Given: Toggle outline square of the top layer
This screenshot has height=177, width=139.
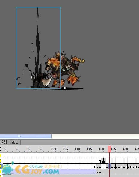Looking at the screenshot, I should point(1,155).
